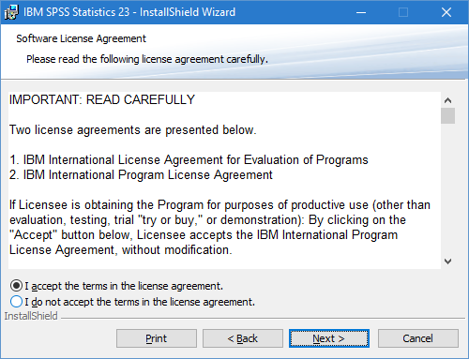This screenshot has width=469, height=359.
Task: Click the Print button
Action: pos(157,338)
